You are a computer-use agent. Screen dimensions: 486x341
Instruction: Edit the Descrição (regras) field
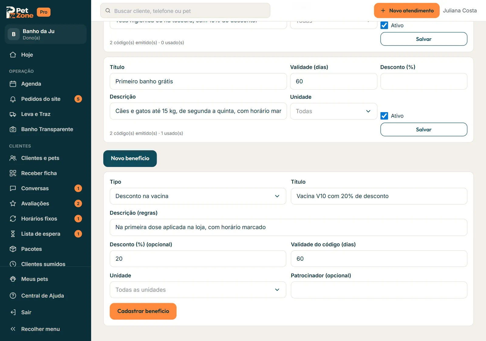(288, 227)
